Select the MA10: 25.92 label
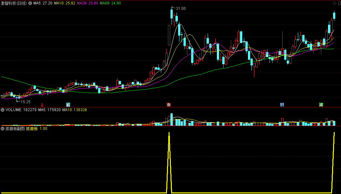The height and width of the screenshot is (194, 341). click(x=64, y=3)
